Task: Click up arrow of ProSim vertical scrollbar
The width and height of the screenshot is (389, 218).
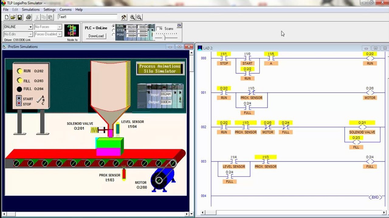Action: [x=191, y=53]
